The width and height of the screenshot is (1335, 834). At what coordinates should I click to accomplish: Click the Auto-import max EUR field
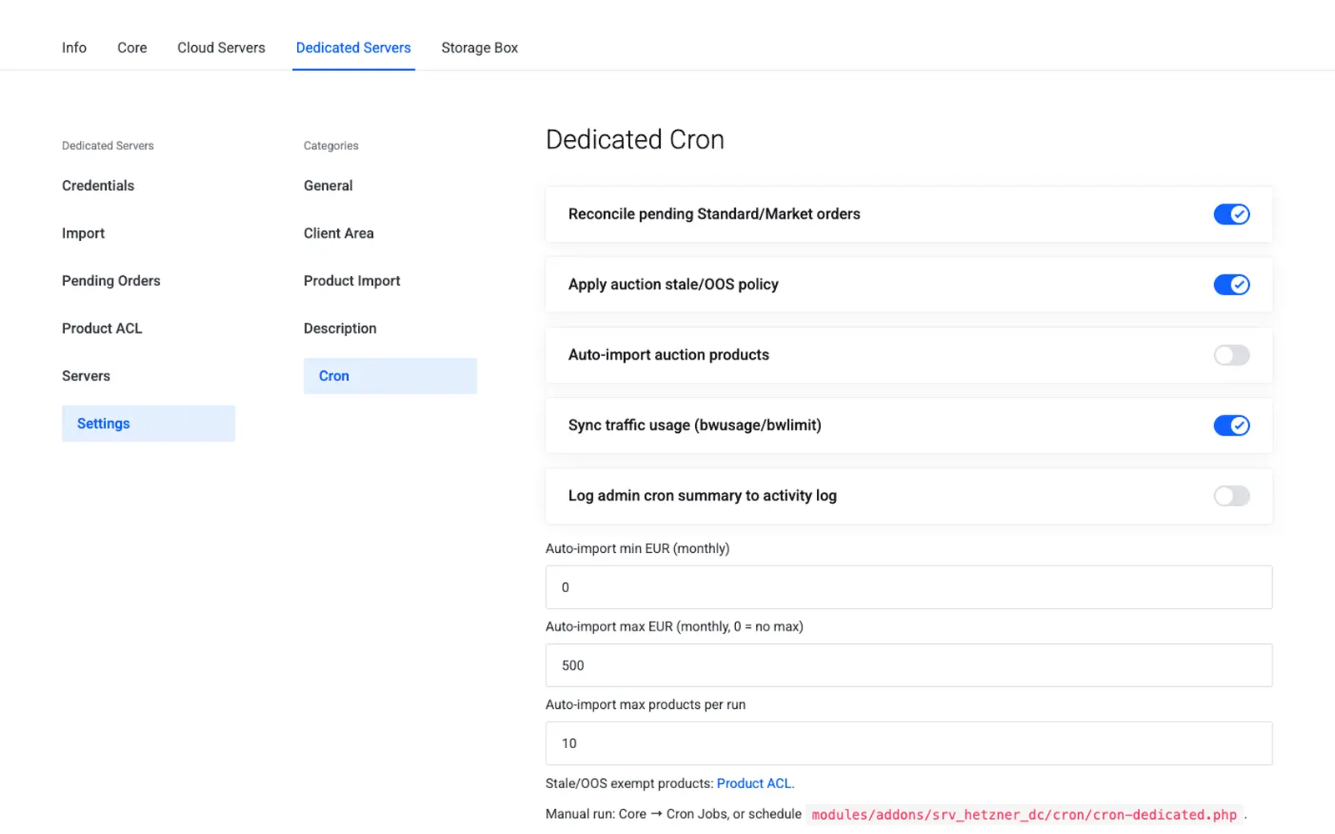click(909, 666)
